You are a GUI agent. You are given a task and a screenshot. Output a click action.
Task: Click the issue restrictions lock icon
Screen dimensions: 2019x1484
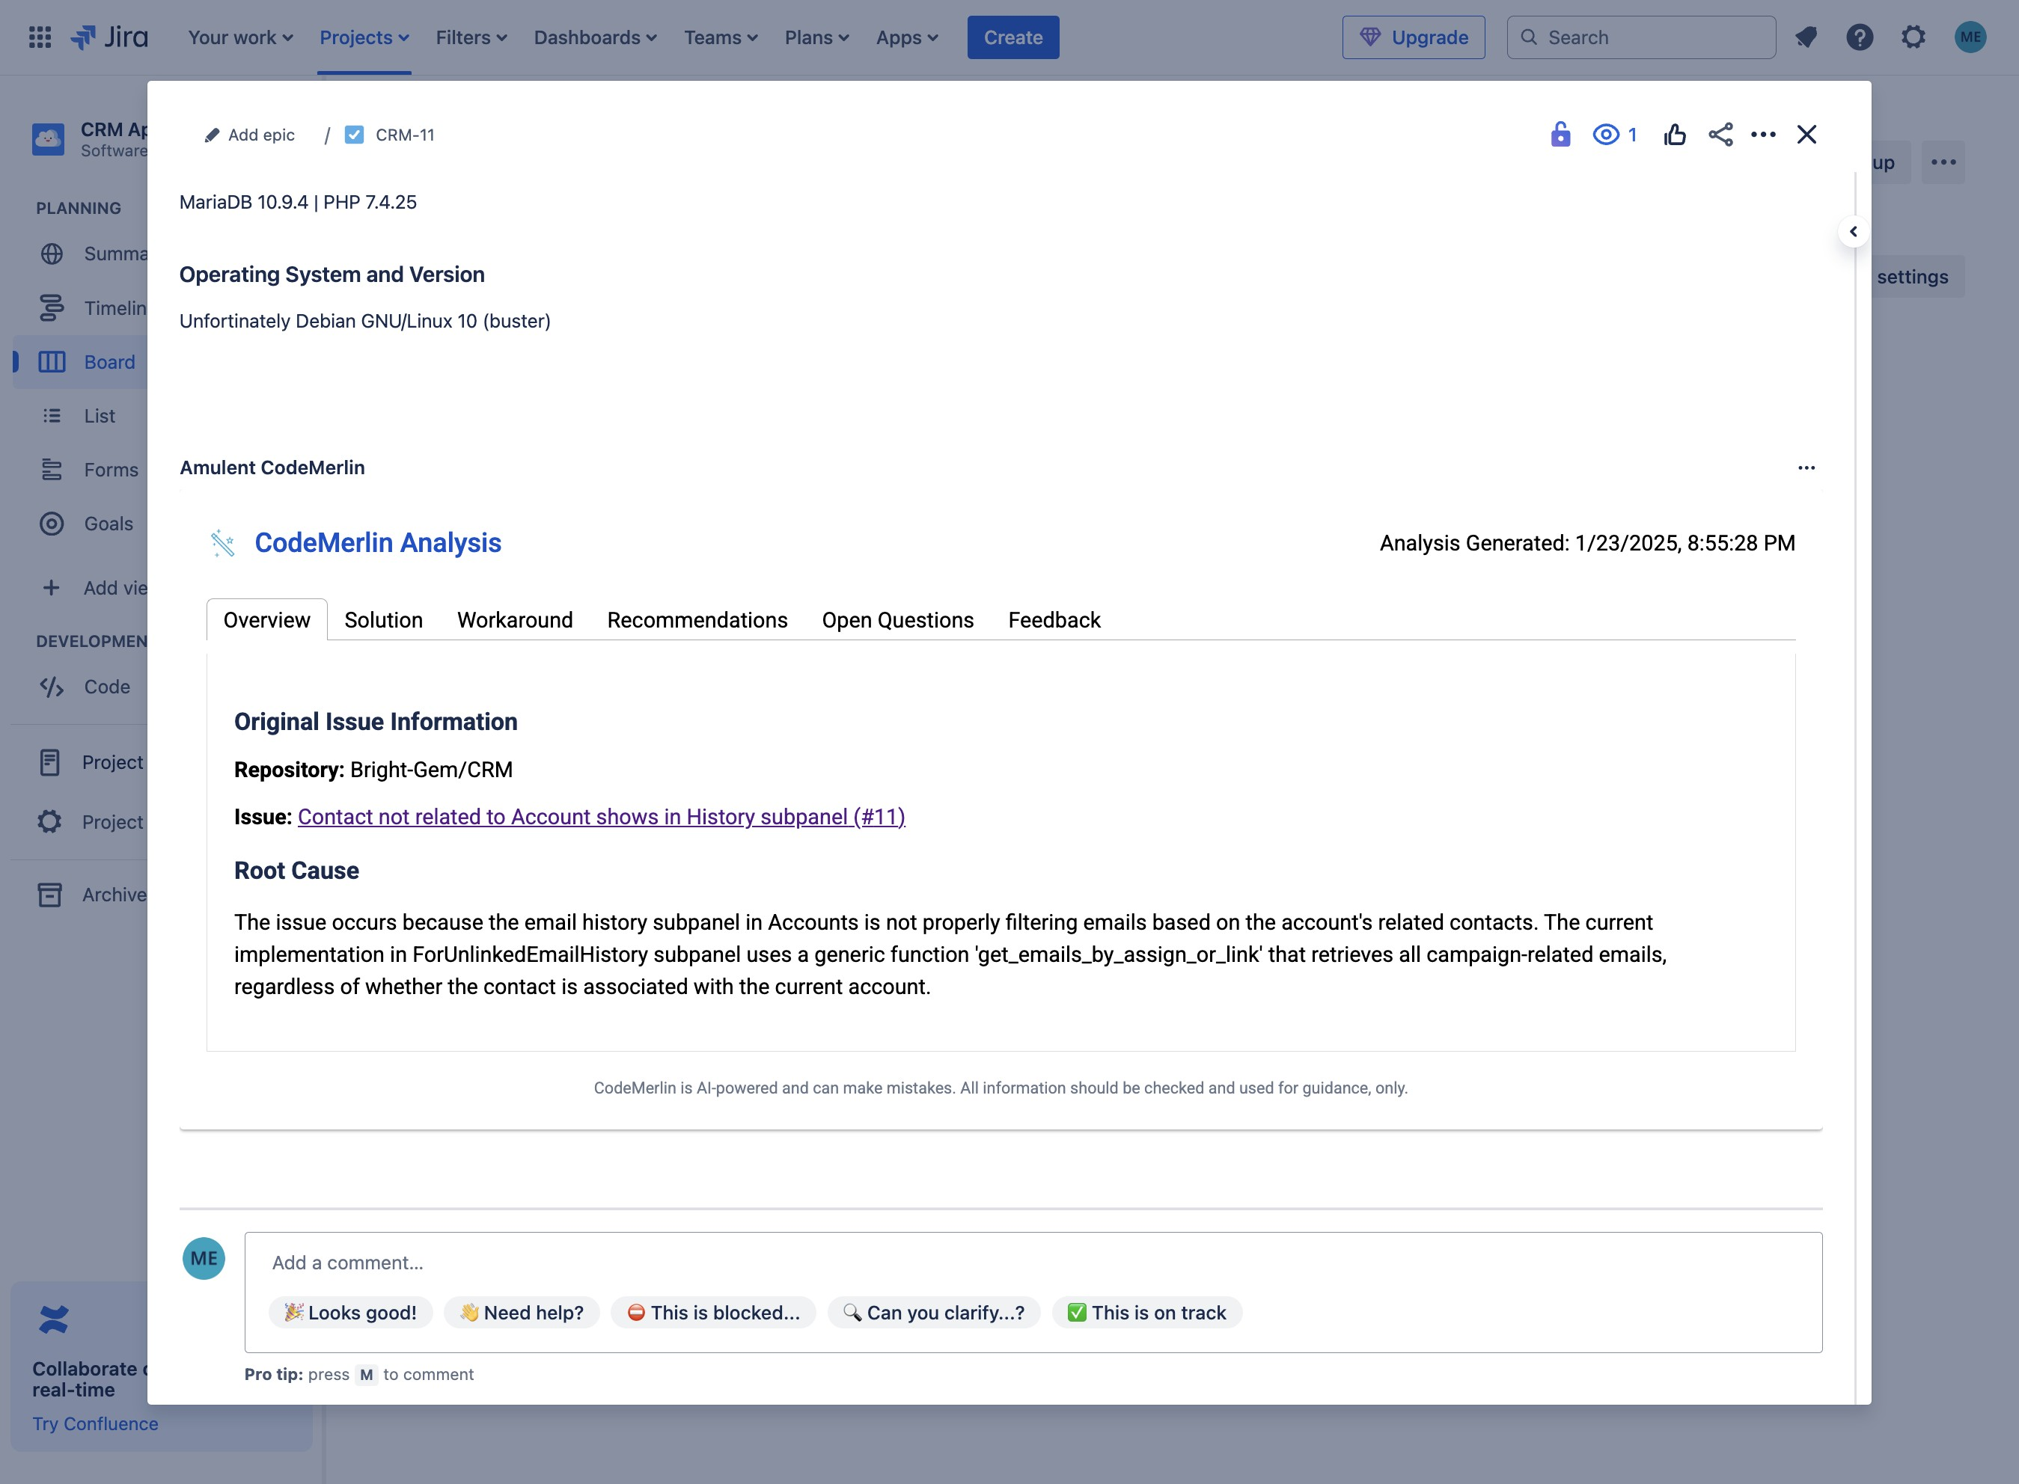[1561, 135]
